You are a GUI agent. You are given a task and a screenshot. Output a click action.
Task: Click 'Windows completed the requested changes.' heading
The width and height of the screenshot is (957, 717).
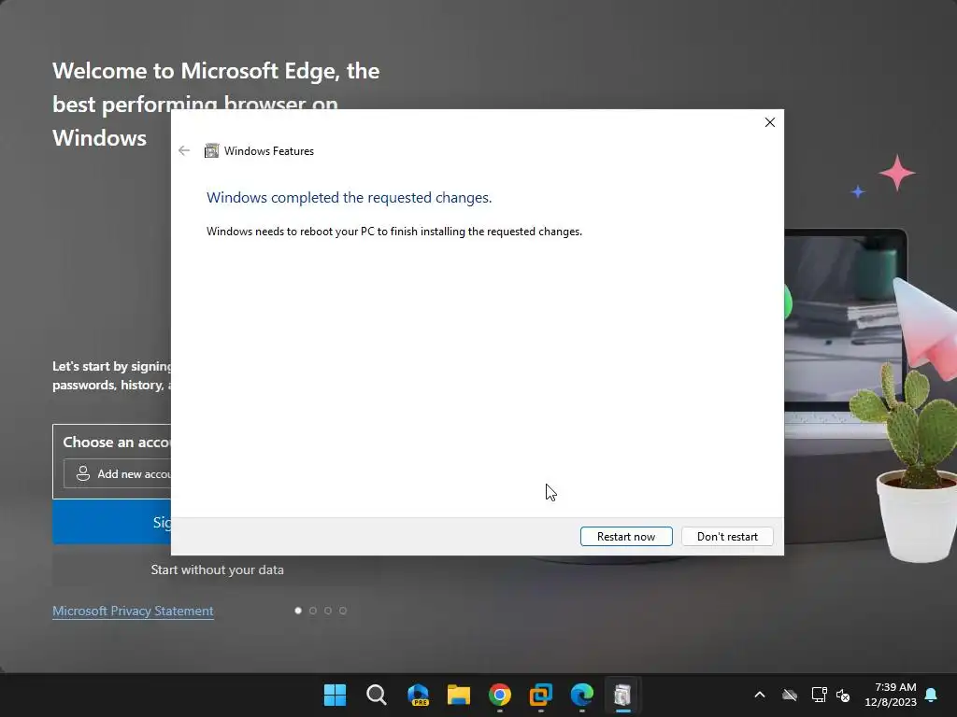pos(350,198)
